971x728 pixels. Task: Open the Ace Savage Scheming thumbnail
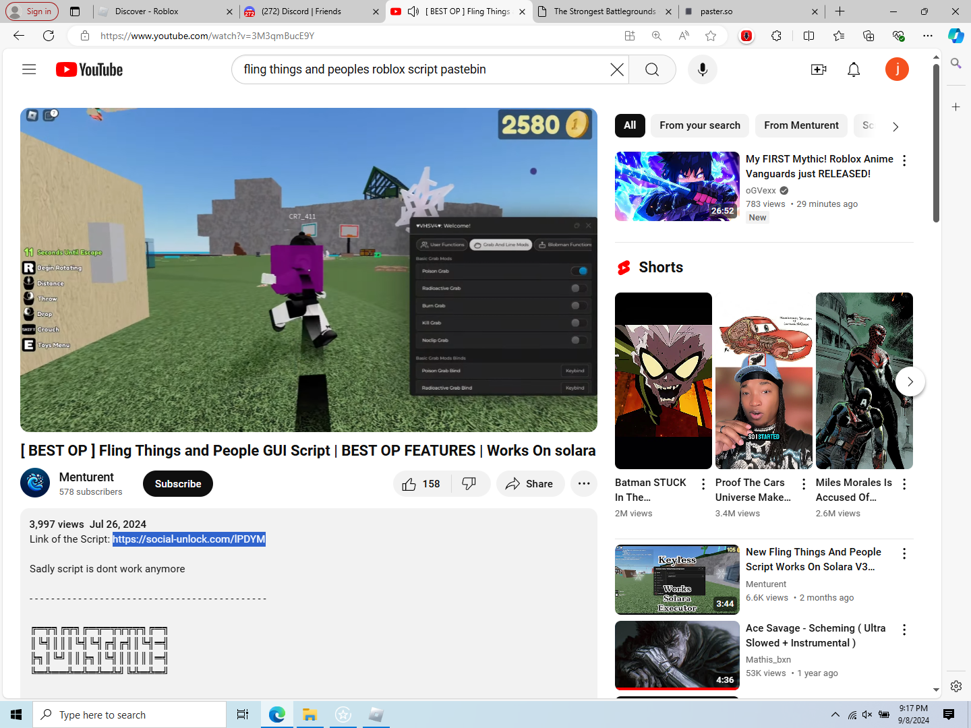point(677,655)
